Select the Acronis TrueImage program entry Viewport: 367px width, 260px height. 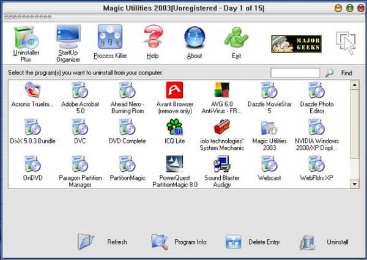pos(32,98)
